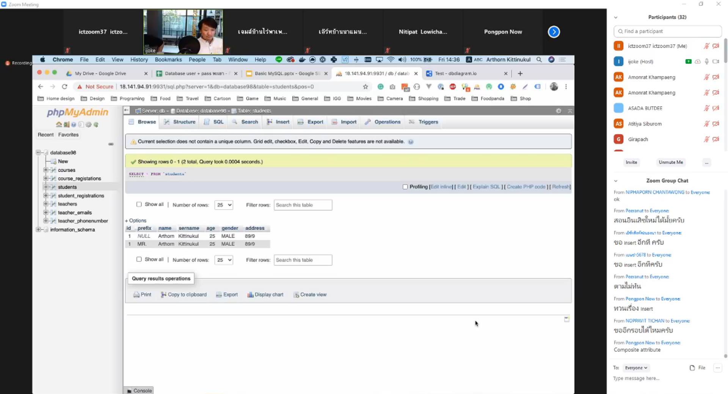Click the volume icon in menu bar
The height and width of the screenshot is (394, 728).
(x=402, y=60)
